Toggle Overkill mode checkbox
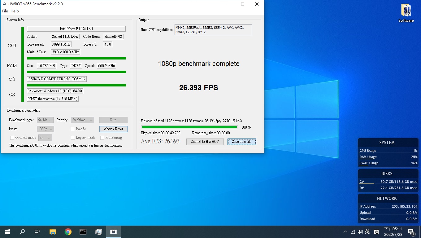Image resolution: width=421 pixels, height=238 pixels. (x=12, y=138)
